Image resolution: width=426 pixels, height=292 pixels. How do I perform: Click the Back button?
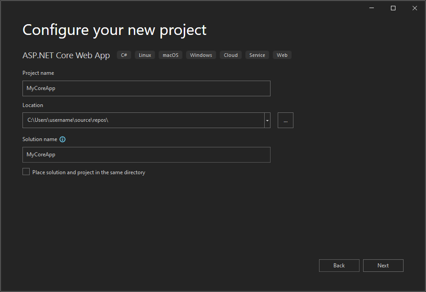[x=339, y=265]
